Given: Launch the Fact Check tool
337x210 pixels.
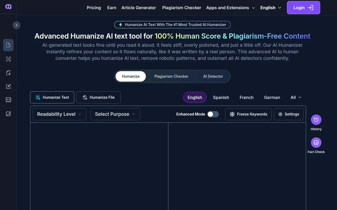Looking at the screenshot, I should click(316, 143).
